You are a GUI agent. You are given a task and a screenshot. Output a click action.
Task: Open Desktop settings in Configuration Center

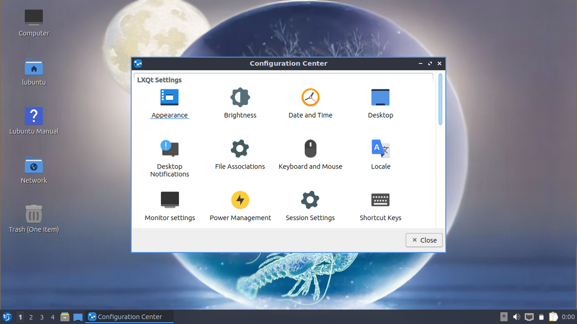380,103
